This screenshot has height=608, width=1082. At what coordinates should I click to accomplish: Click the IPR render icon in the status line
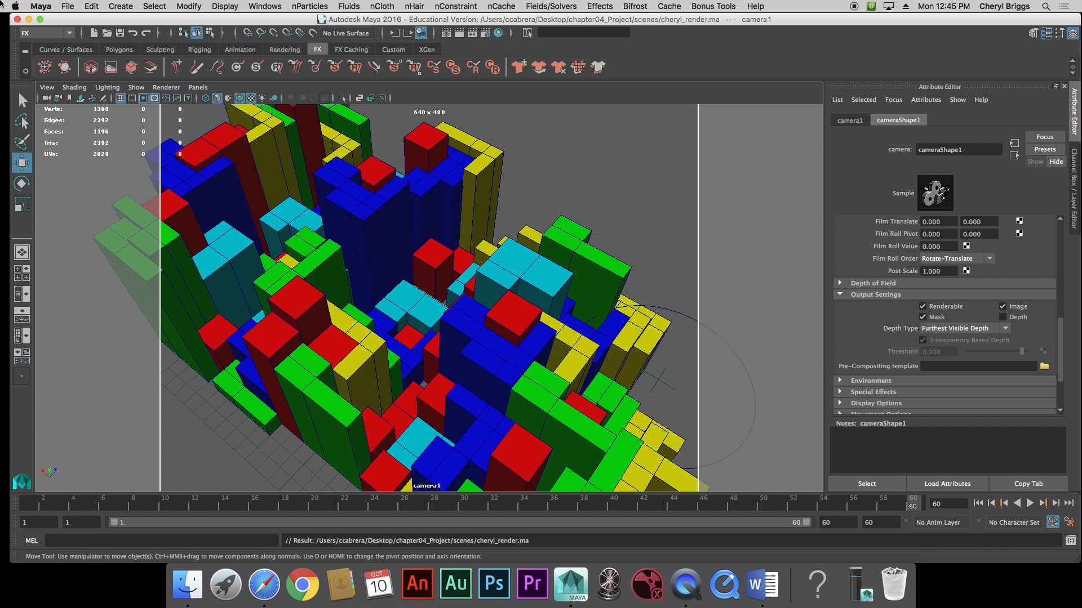(x=471, y=33)
